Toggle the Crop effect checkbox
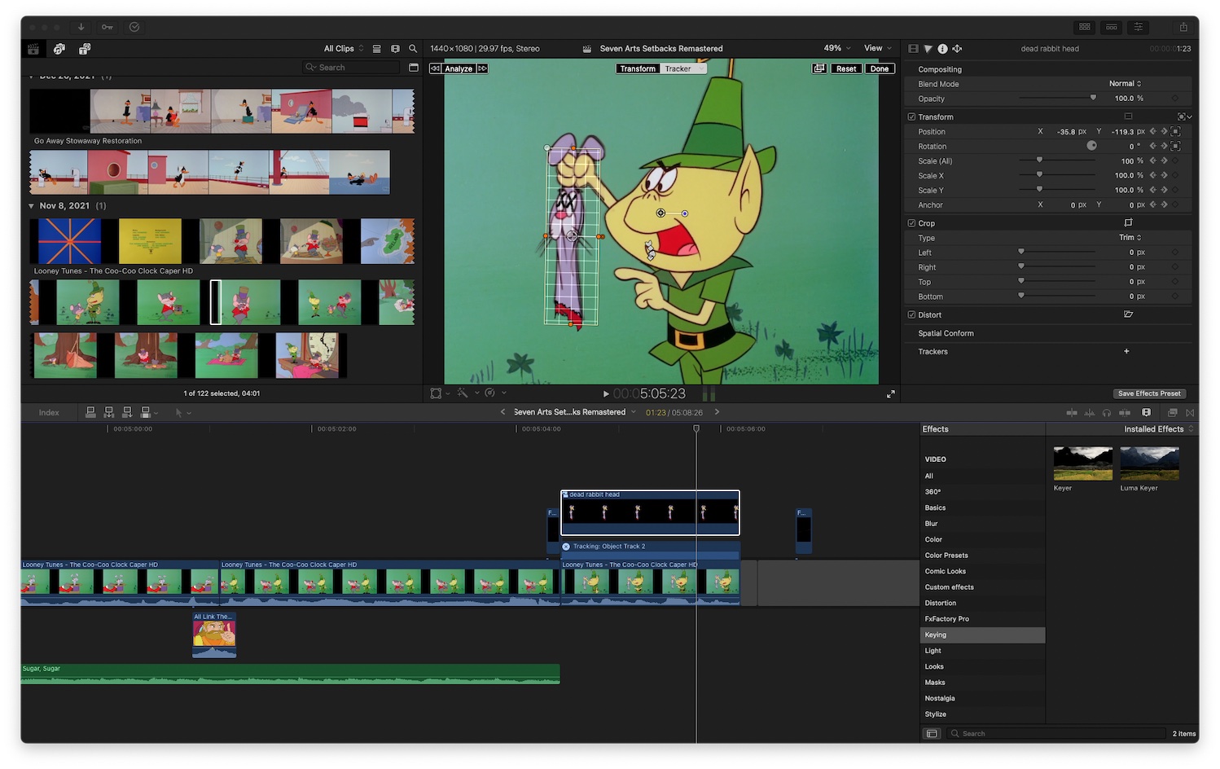This screenshot has width=1220, height=769. [911, 222]
